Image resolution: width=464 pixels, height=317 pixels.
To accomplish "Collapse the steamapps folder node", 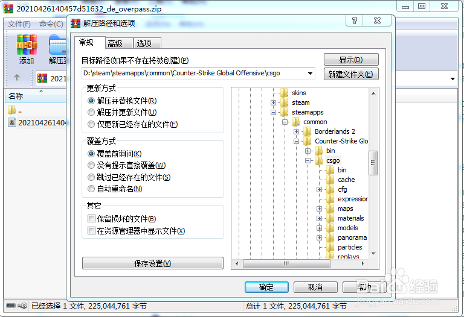I will point(273,112).
